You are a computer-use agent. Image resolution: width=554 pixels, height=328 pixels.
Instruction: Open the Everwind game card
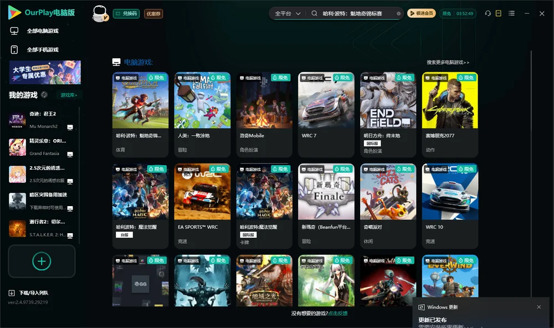[x=450, y=276]
